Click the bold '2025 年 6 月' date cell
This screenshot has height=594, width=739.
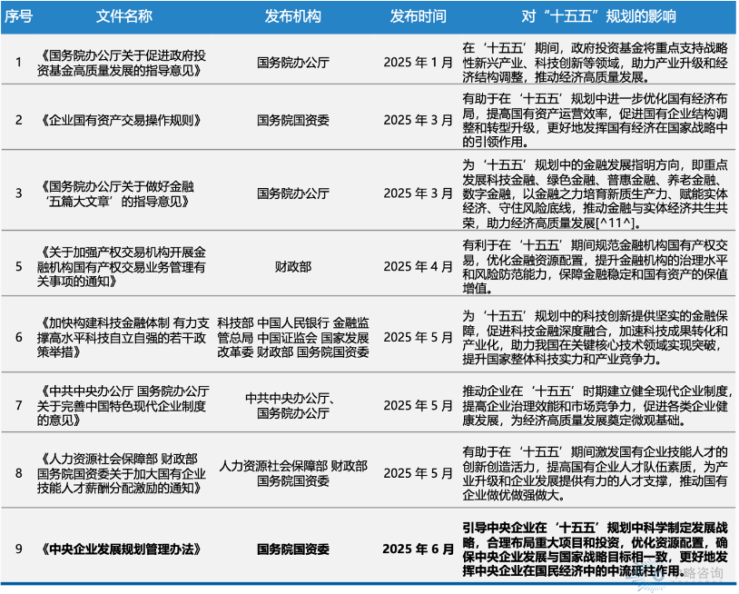pos(418,549)
